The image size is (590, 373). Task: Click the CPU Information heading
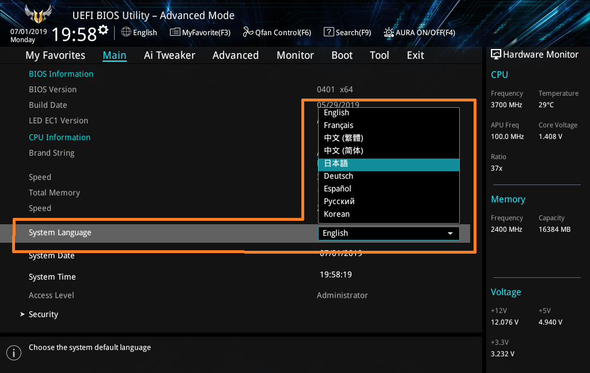pyautogui.click(x=59, y=137)
